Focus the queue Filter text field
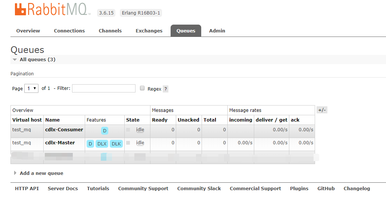Viewport: 386px width, 201px height. (x=104, y=88)
